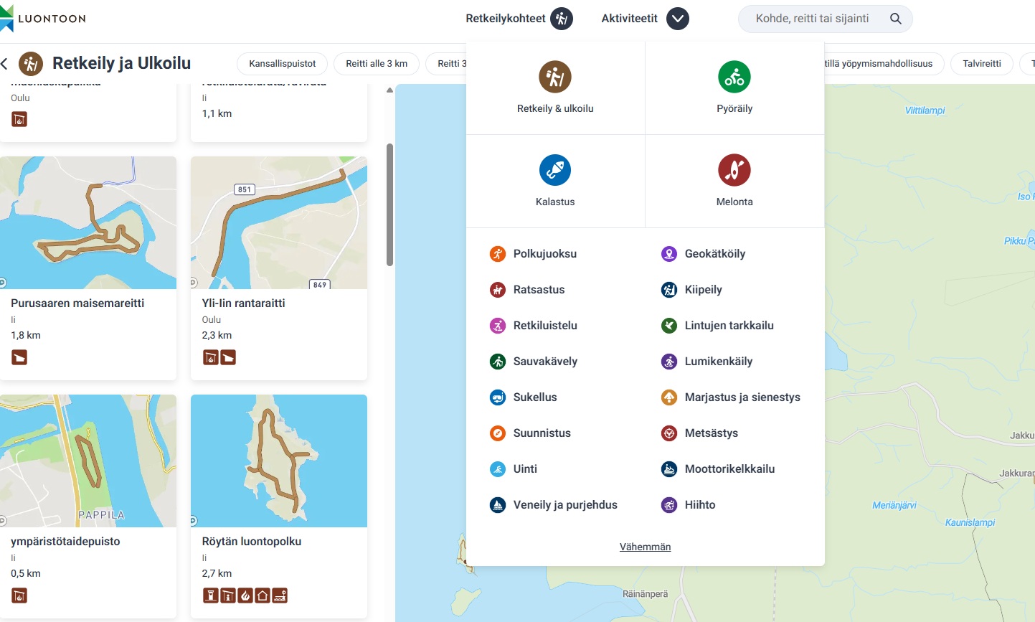The image size is (1035, 622).
Task: Enable the Reitti alle 3 km filter
Action: pos(376,64)
